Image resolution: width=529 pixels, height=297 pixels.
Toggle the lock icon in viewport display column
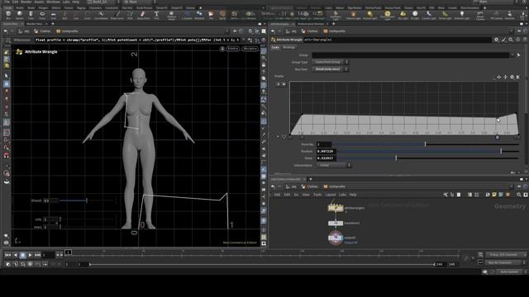[264, 64]
